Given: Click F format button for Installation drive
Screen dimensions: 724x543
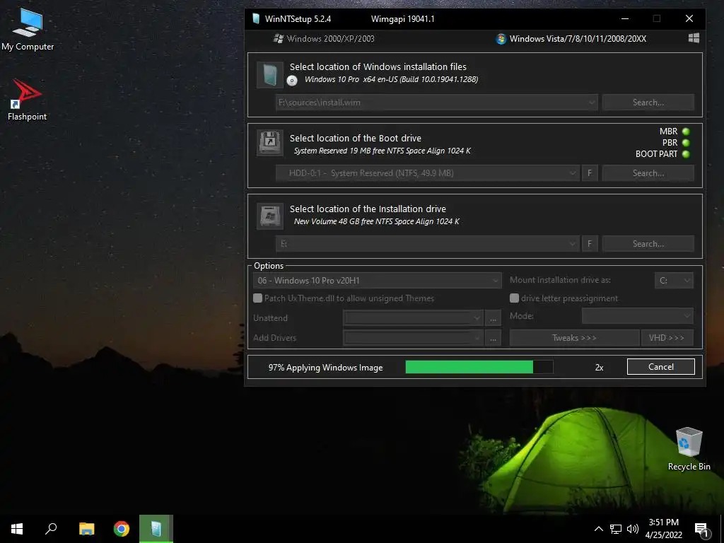Looking at the screenshot, I should click(590, 244).
